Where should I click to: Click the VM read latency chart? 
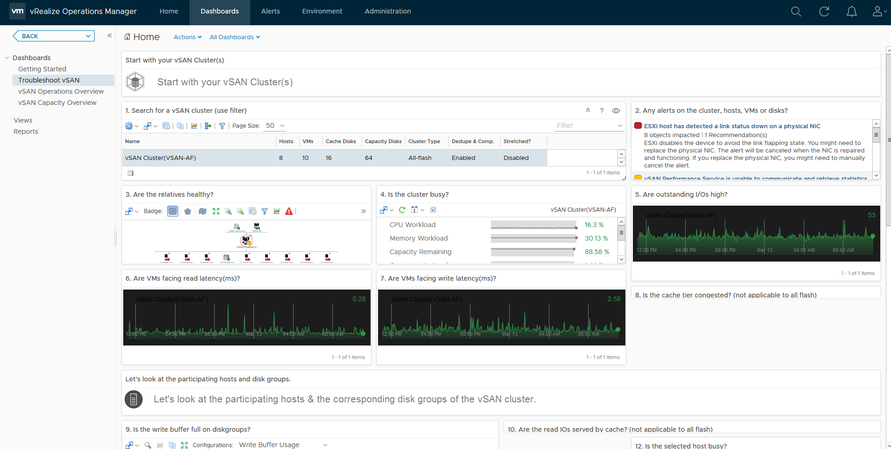click(x=246, y=318)
